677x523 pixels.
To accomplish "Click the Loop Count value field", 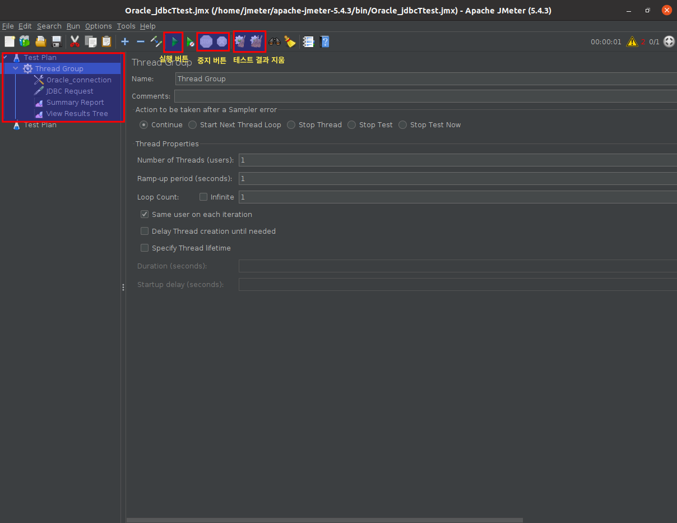I will tap(458, 197).
